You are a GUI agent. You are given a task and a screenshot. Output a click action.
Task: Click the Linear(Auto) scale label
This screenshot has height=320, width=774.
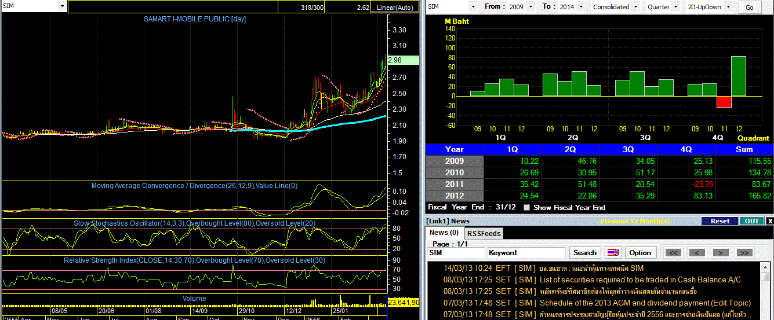click(x=396, y=8)
